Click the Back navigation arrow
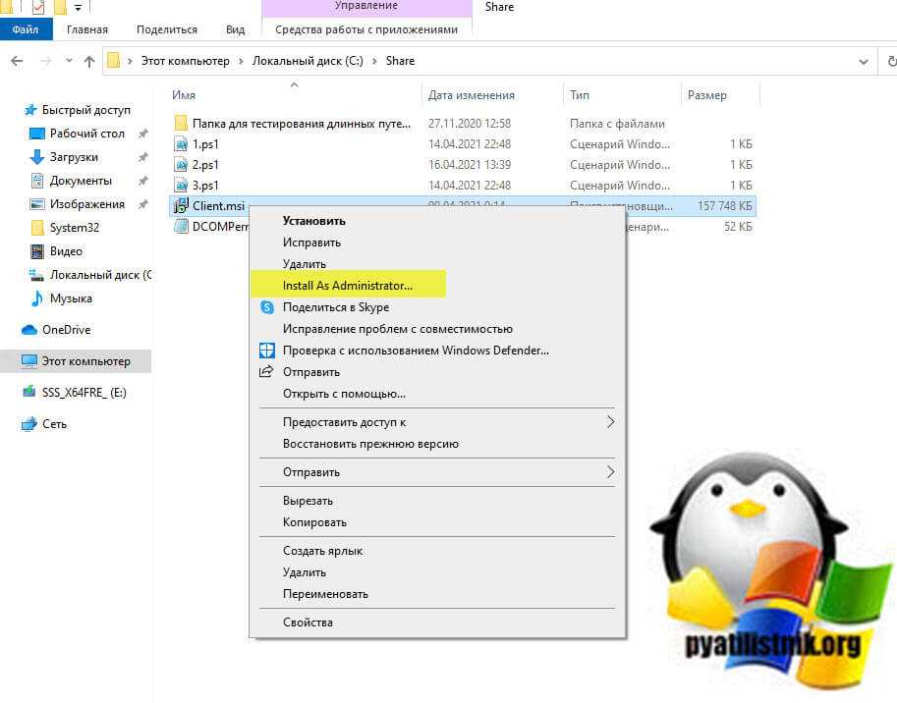This screenshot has width=897, height=703. pyautogui.click(x=17, y=61)
